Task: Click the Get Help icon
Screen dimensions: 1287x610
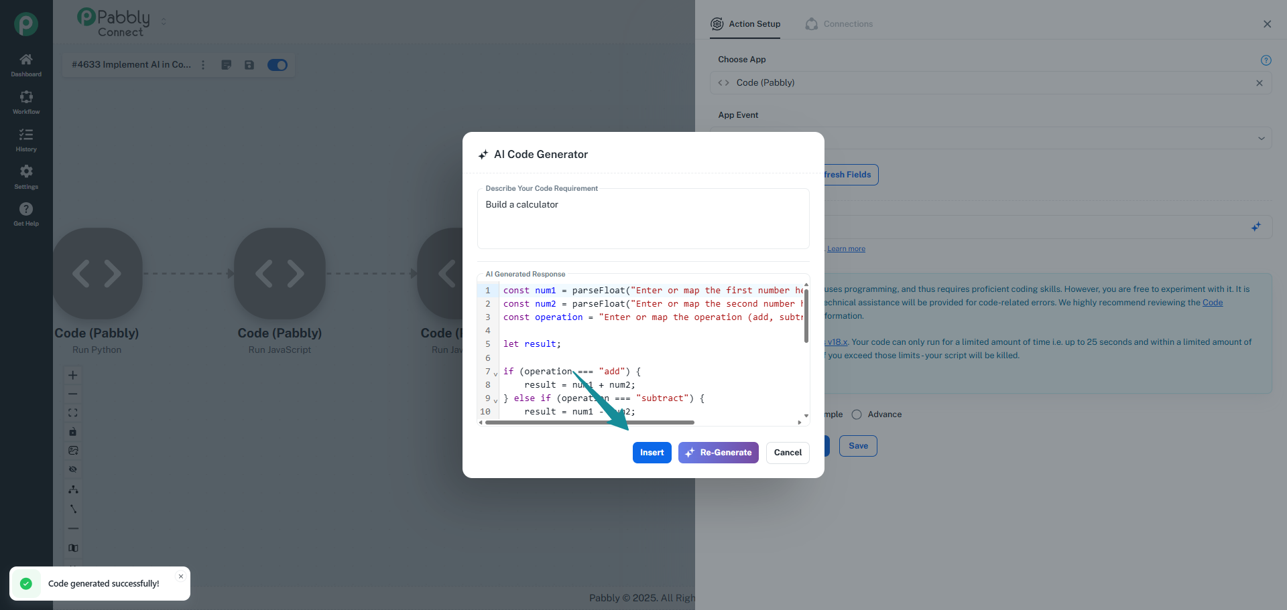Action: 26,214
